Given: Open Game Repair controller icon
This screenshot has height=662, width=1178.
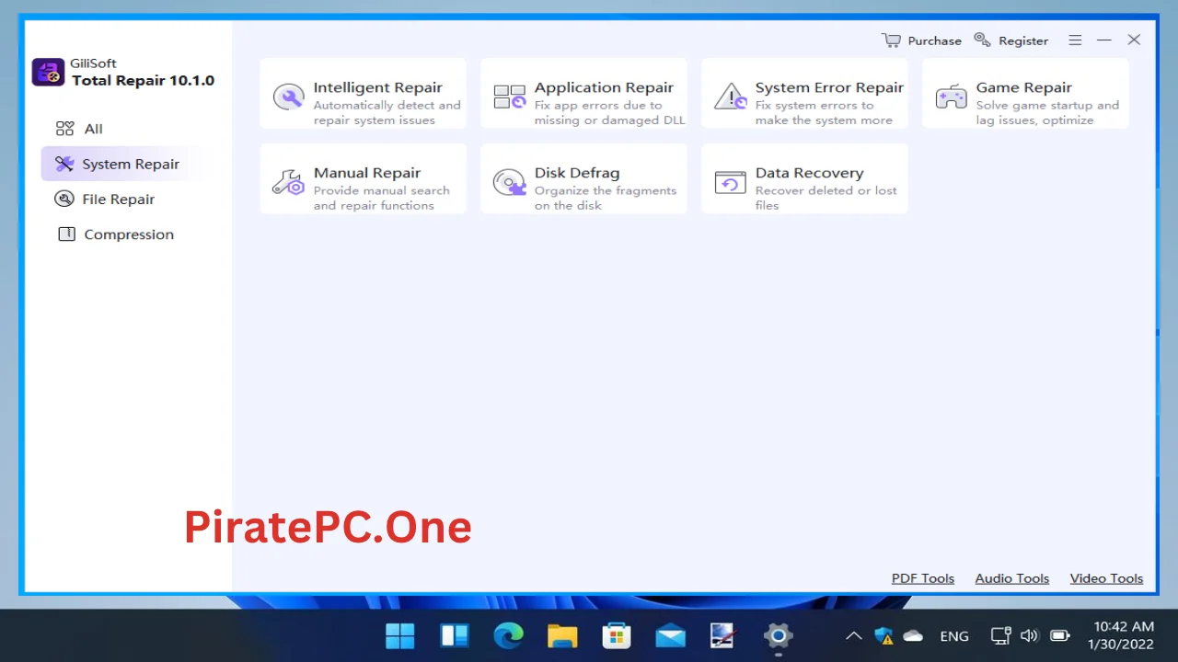Looking at the screenshot, I should [951, 97].
